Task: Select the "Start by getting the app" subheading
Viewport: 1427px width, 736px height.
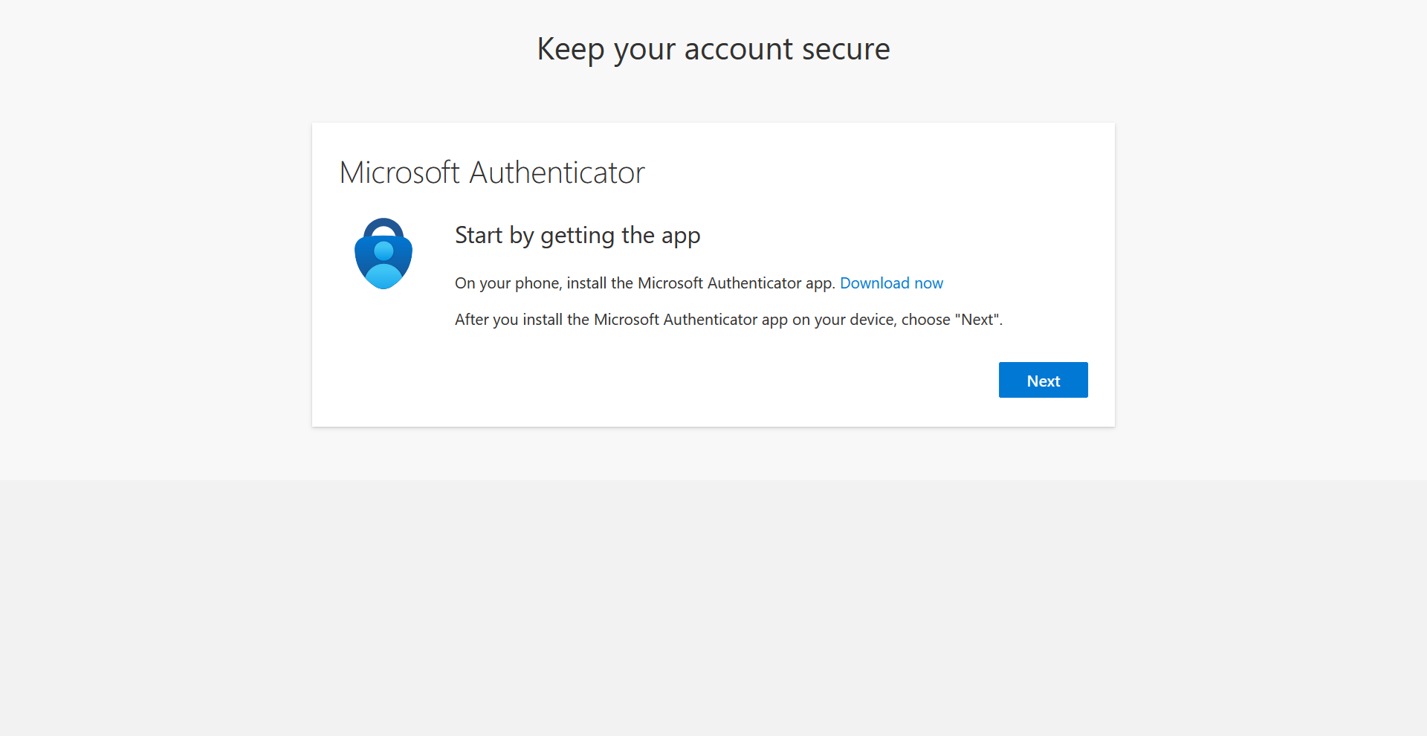Action: 577,236
